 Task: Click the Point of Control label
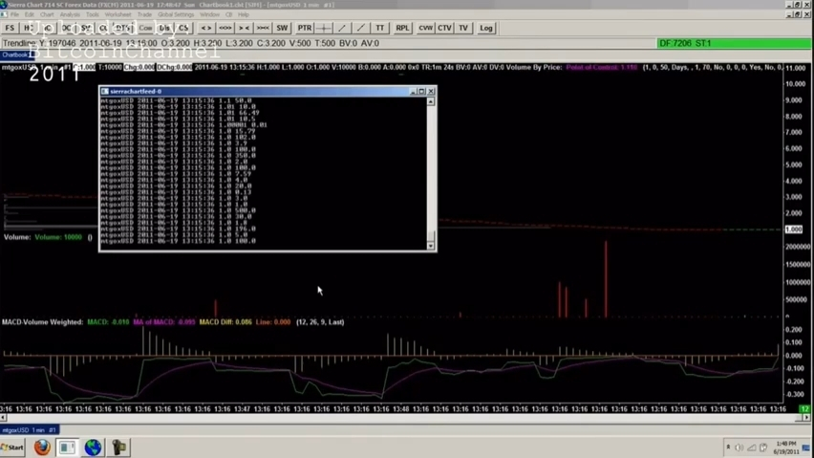pos(601,68)
